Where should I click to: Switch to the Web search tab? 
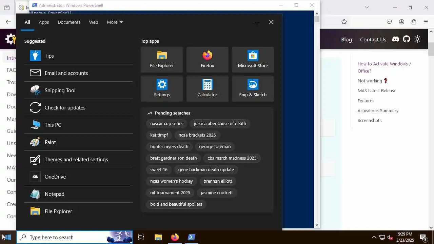pos(94,22)
